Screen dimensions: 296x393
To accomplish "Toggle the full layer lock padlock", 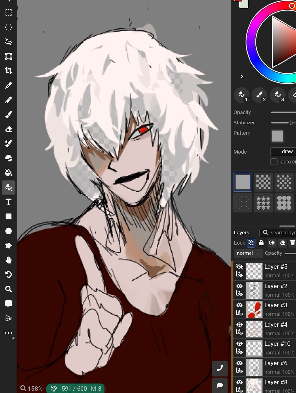I will (261, 243).
